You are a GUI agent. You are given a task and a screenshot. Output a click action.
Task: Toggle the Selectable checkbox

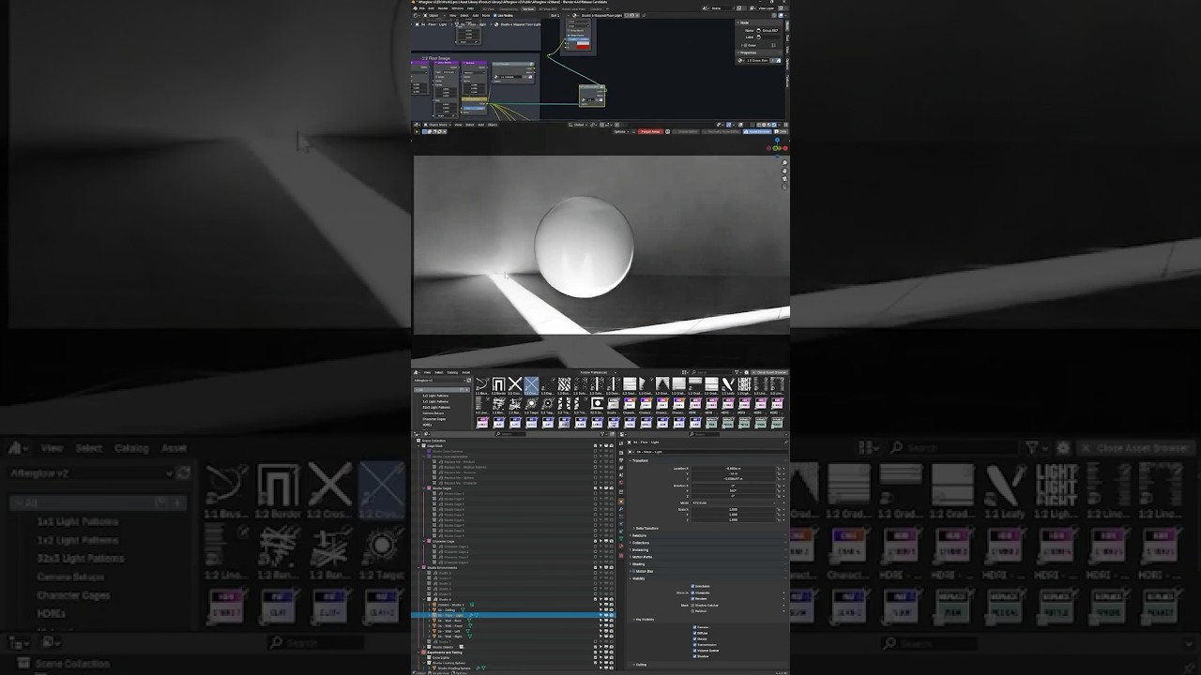(x=693, y=586)
